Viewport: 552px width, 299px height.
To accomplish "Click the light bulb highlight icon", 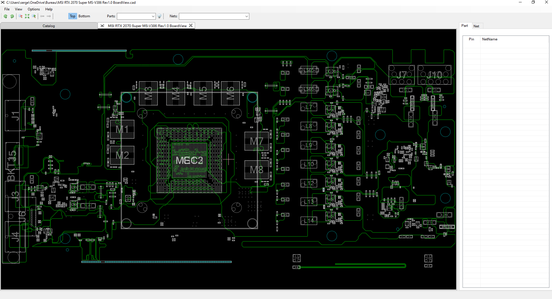I will (159, 16).
